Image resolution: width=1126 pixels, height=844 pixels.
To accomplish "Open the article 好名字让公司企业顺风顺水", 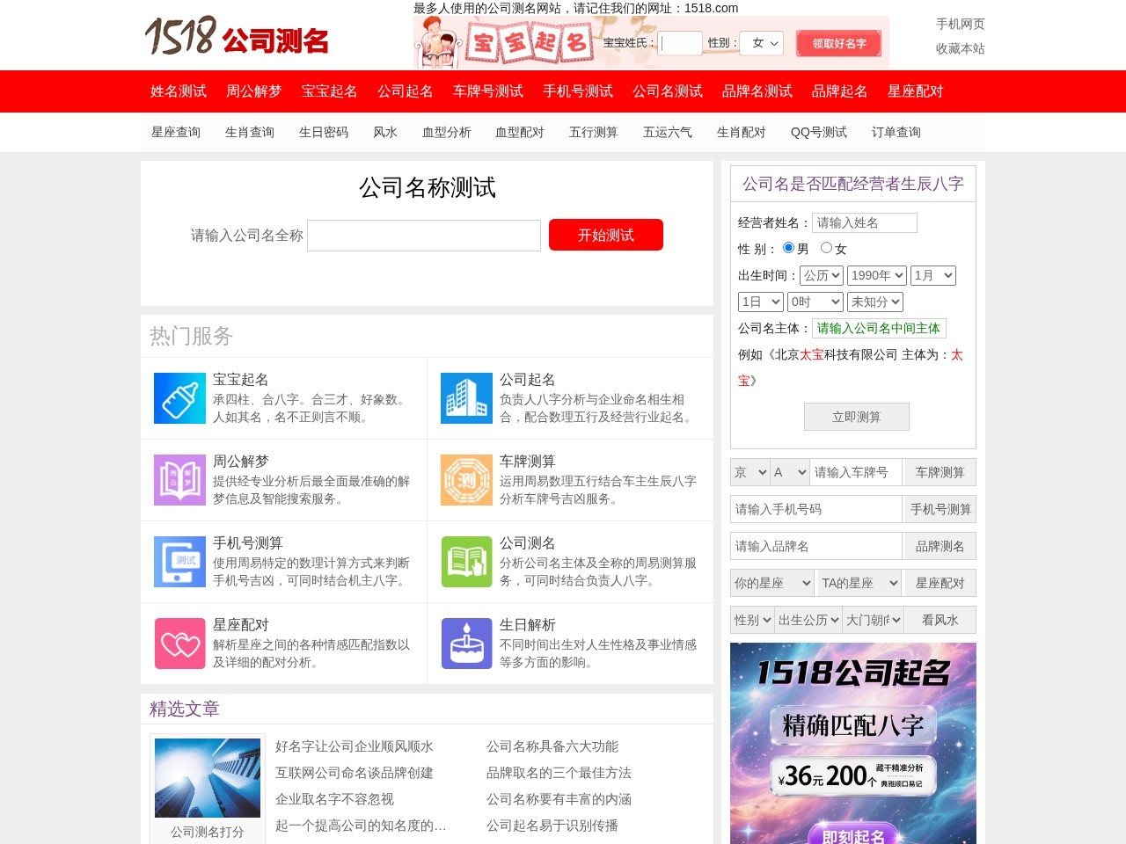I will (x=355, y=746).
